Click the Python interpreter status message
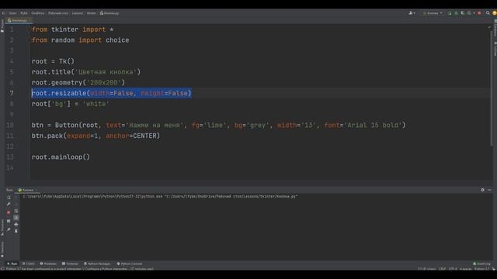The height and width of the screenshot is (279, 497). coord(79,269)
